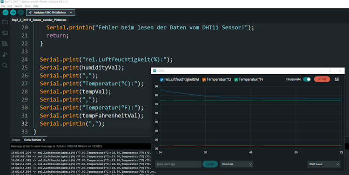The height and width of the screenshot is (175, 349).
Task: Open the 9600 baud rate dropdown
Action: [324, 164]
